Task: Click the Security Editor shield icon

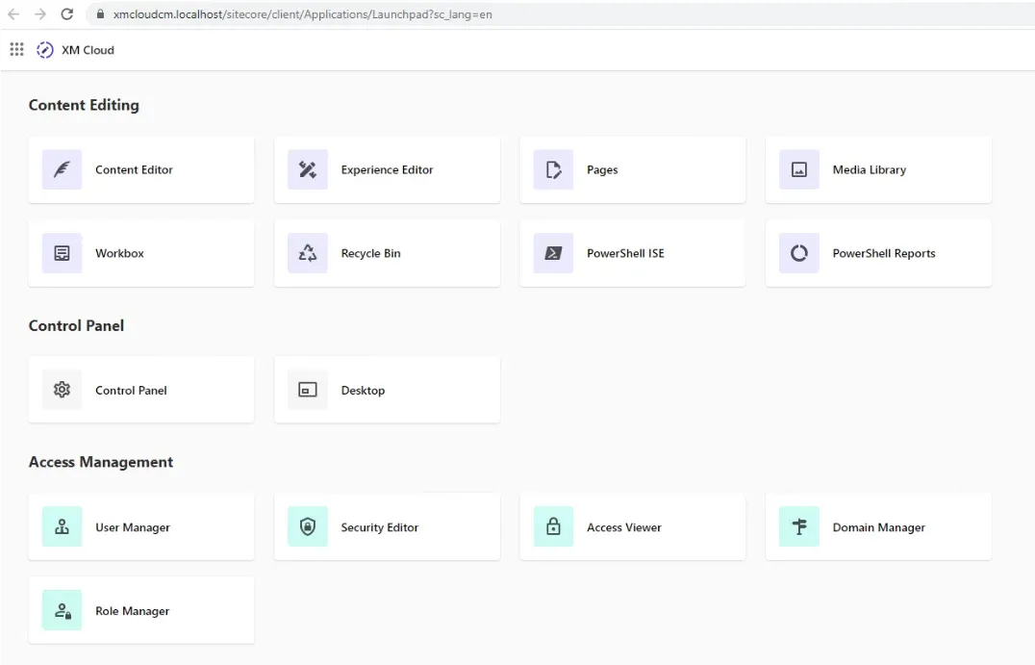Action: [x=308, y=526]
